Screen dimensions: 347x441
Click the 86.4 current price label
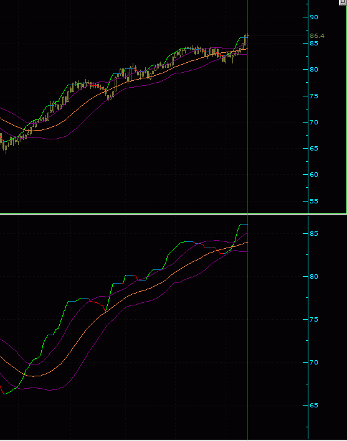point(317,35)
